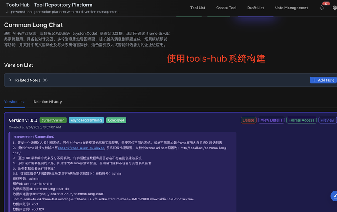
Task: Click the notification badge showing 17
Action: coord(326,3)
